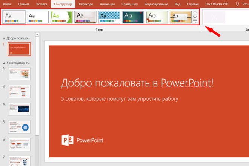Apply the pale green theme with red tab
The width and height of the screenshot is (249, 166).
point(157,17)
